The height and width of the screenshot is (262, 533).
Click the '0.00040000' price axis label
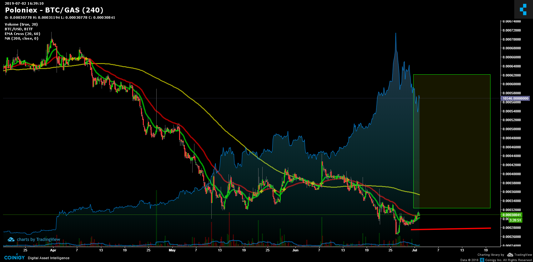pos(512,174)
